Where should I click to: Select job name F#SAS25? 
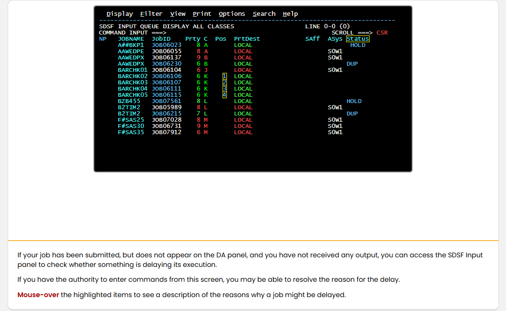[x=131, y=120]
